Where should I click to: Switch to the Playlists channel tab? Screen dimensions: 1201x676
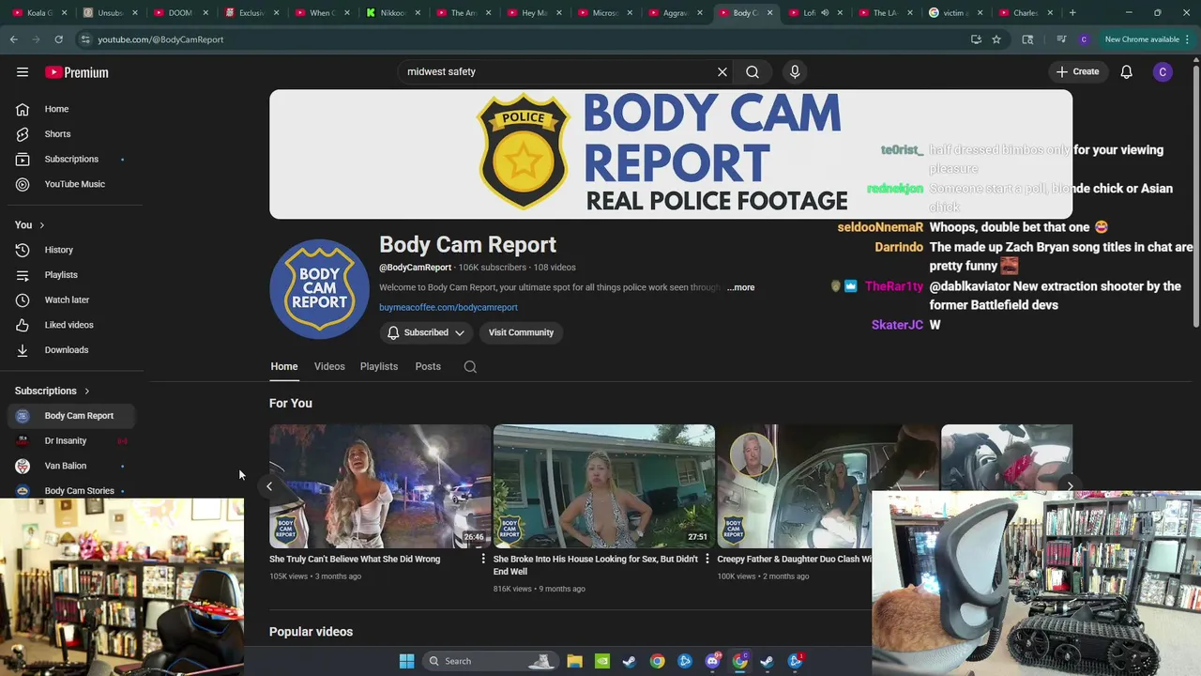379,367
